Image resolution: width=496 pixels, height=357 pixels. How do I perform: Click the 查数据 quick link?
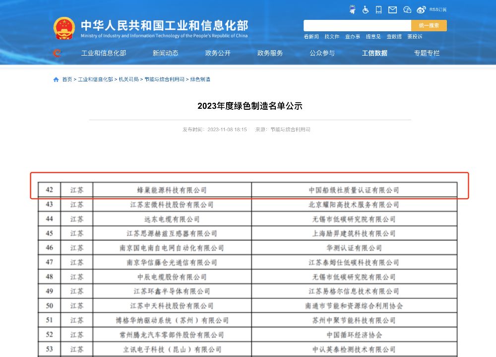pyautogui.click(x=394, y=36)
